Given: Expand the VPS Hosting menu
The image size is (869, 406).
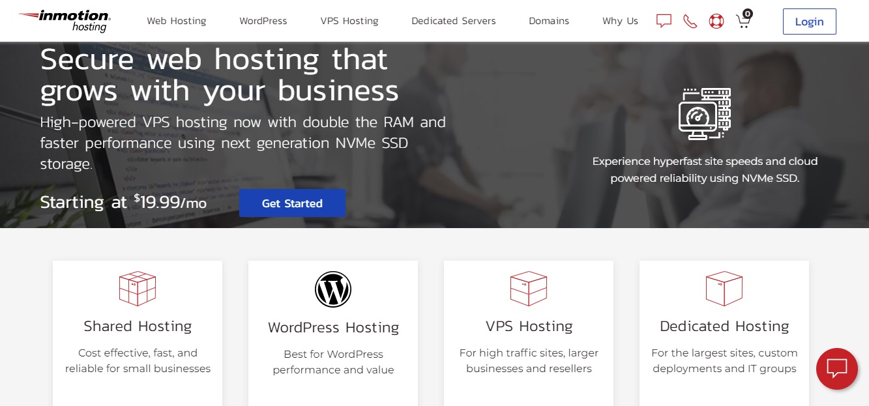Looking at the screenshot, I should click(349, 21).
